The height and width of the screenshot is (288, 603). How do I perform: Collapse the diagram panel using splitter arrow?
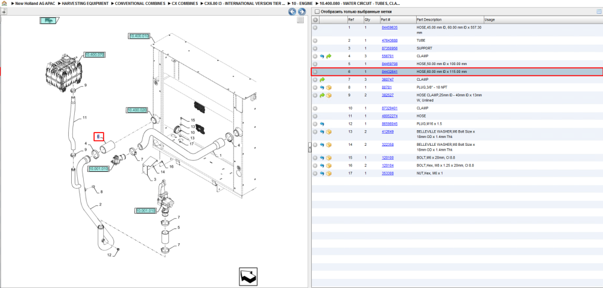[309, 148]
